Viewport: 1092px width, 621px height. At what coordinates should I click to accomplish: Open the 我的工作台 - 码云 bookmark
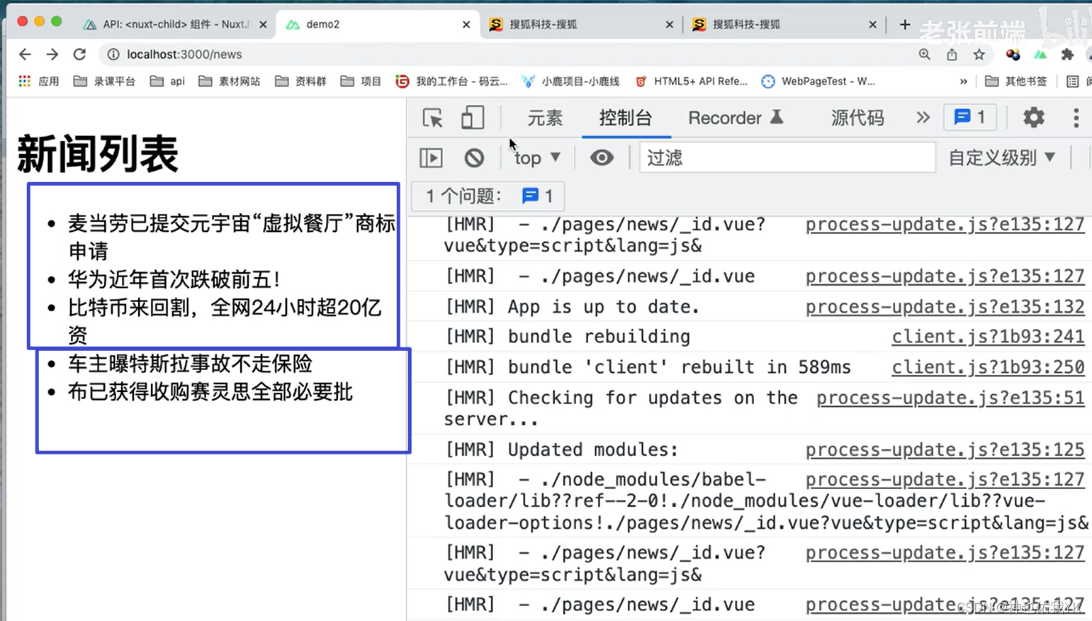(451, 82)
